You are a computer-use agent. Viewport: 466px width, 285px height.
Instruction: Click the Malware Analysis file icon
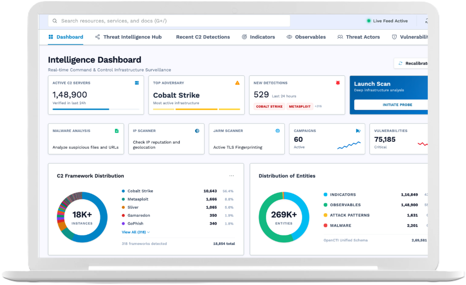point(117,131)
